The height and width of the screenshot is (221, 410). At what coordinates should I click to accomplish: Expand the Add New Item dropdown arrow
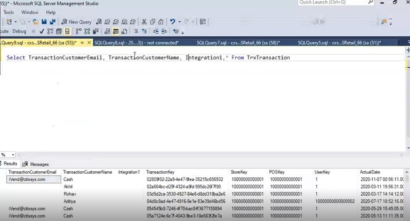coord(29,22)
